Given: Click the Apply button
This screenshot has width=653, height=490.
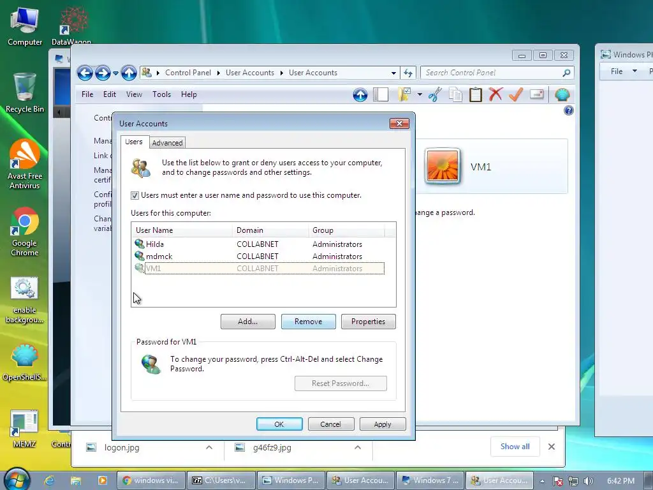Looking at the screenshot, I should coord(383,424).
